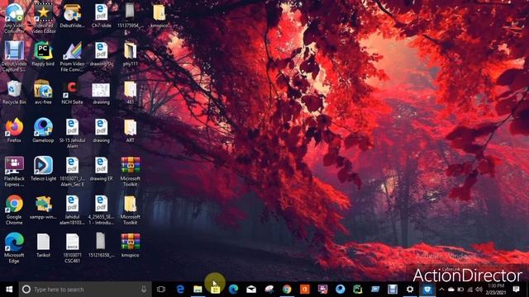
Task: Select the 18103071_J... Alam_Sec E PDF
Action: [72, 172]
